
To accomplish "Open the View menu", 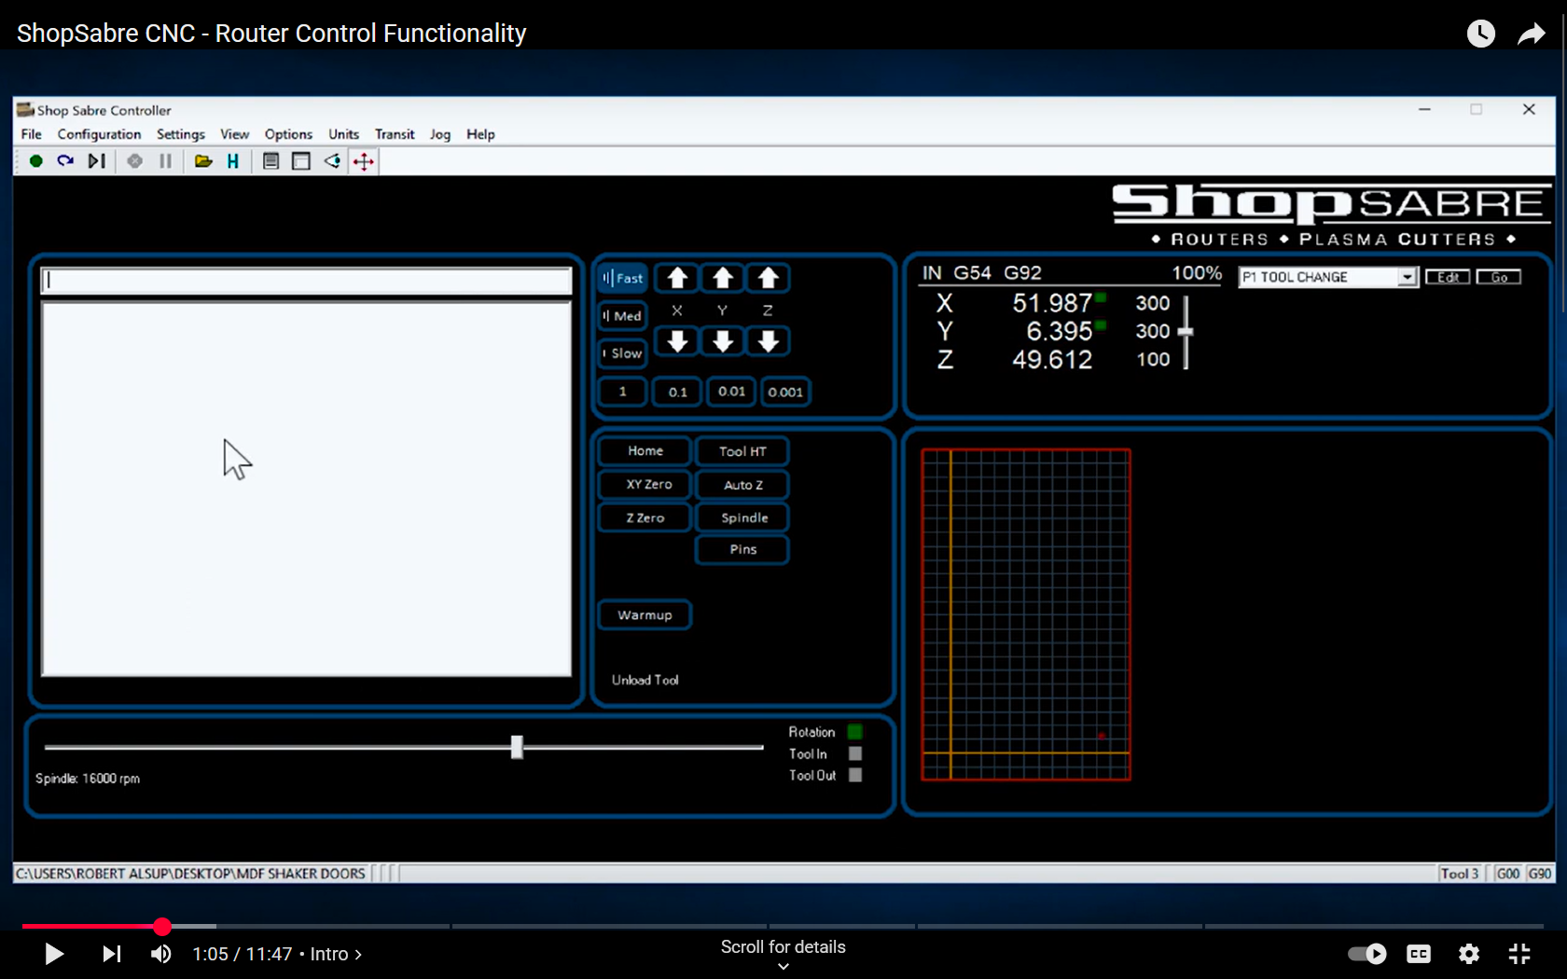I will tap(234, 134).
